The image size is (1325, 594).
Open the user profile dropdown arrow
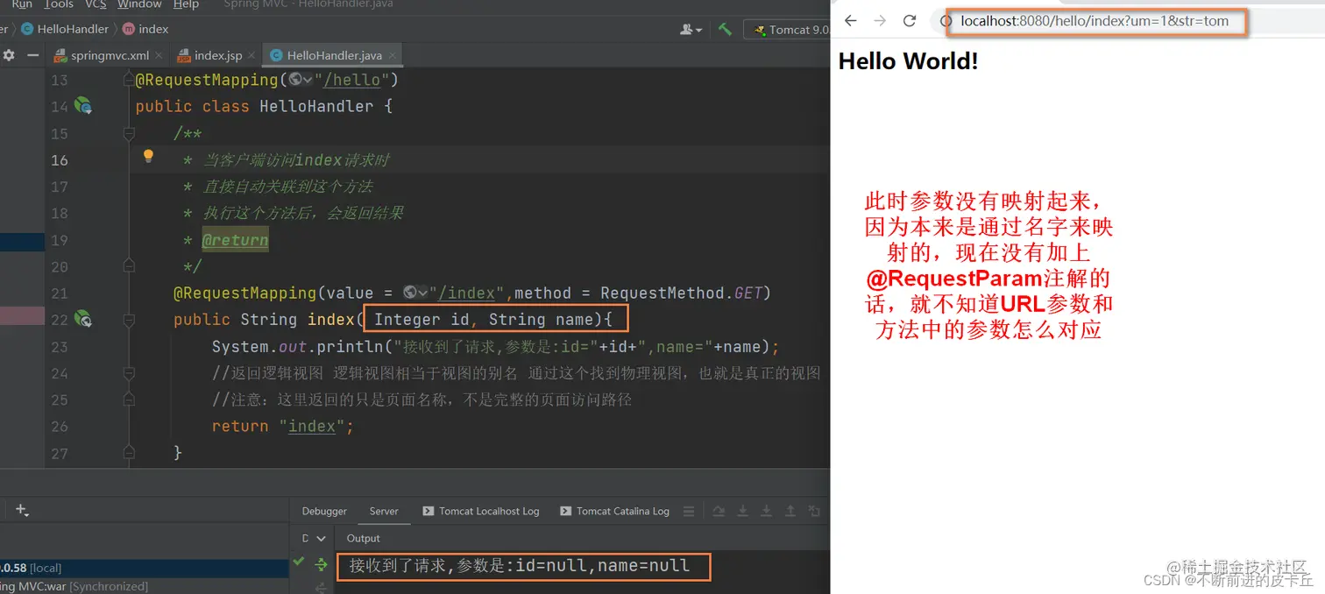click(697, 29)
